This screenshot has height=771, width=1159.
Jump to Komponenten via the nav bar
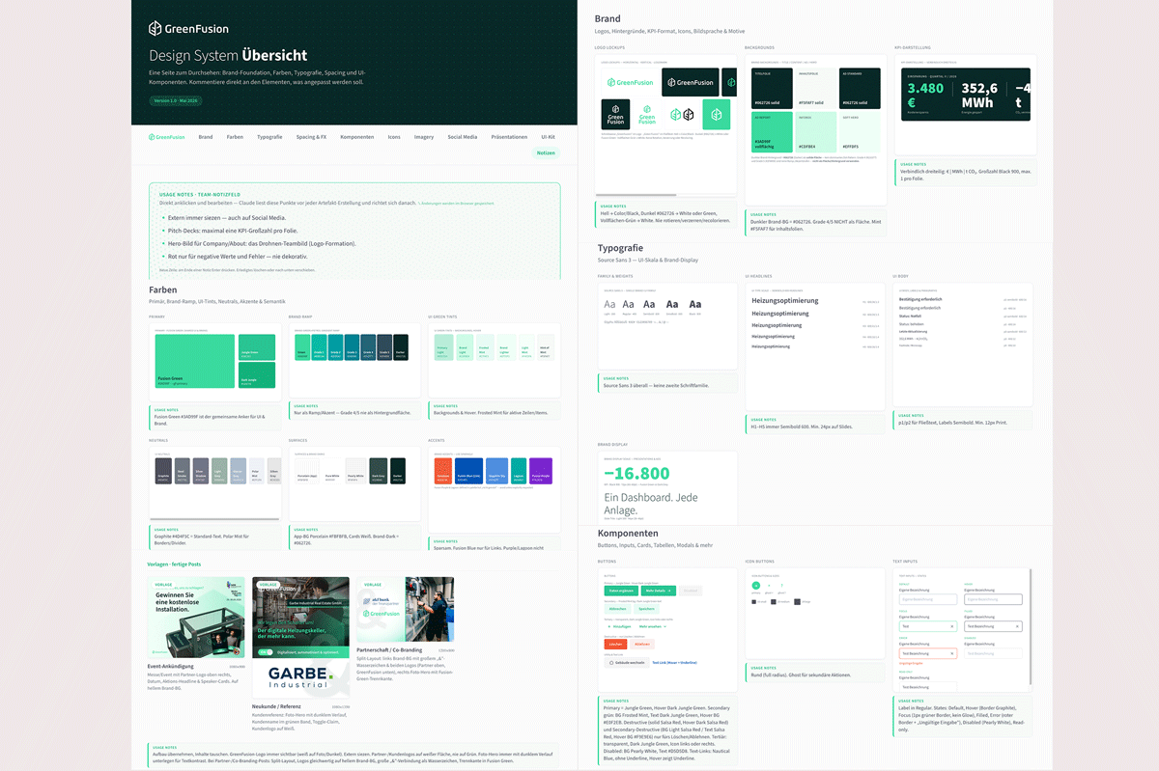click(357, 137)
